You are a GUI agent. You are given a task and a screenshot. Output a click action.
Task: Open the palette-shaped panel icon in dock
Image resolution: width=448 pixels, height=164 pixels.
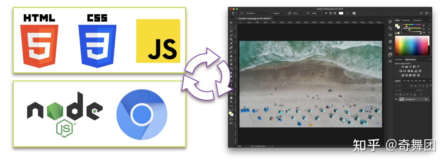[x=390, y=54]
